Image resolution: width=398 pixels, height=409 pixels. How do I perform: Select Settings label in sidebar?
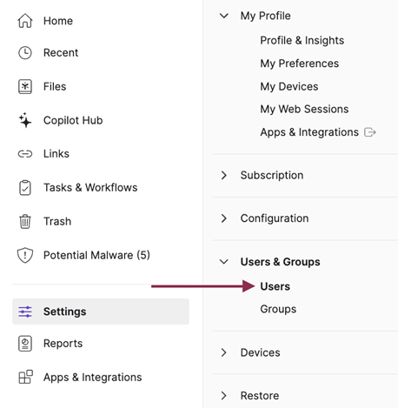pos(65,312)
